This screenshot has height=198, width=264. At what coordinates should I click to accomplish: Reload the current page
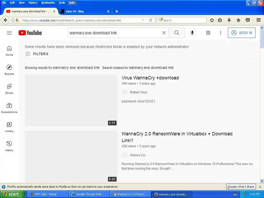[x=151, y=20]
